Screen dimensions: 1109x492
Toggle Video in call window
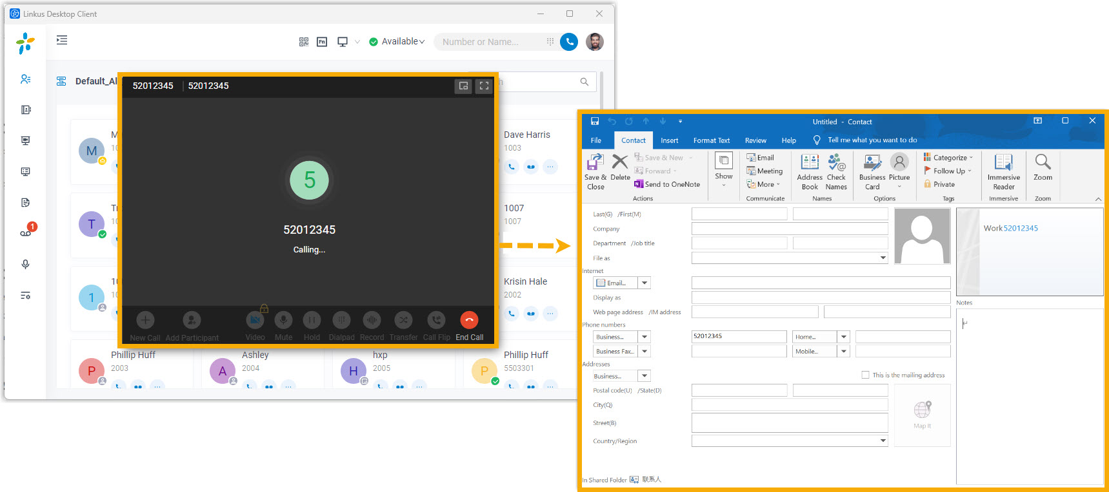coord(255,320)
